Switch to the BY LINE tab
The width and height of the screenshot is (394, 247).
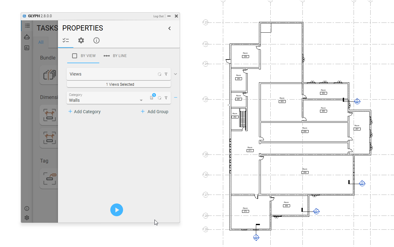115,56
